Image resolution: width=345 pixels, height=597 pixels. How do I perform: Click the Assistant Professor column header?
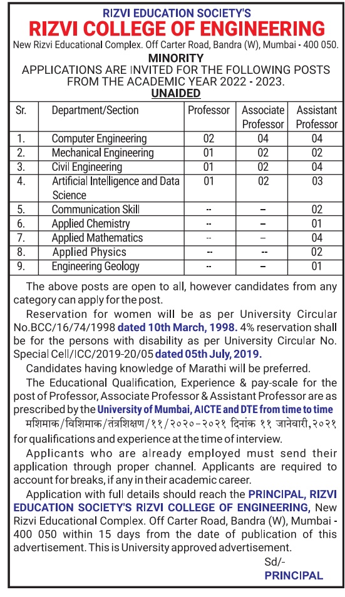point(317,117)
